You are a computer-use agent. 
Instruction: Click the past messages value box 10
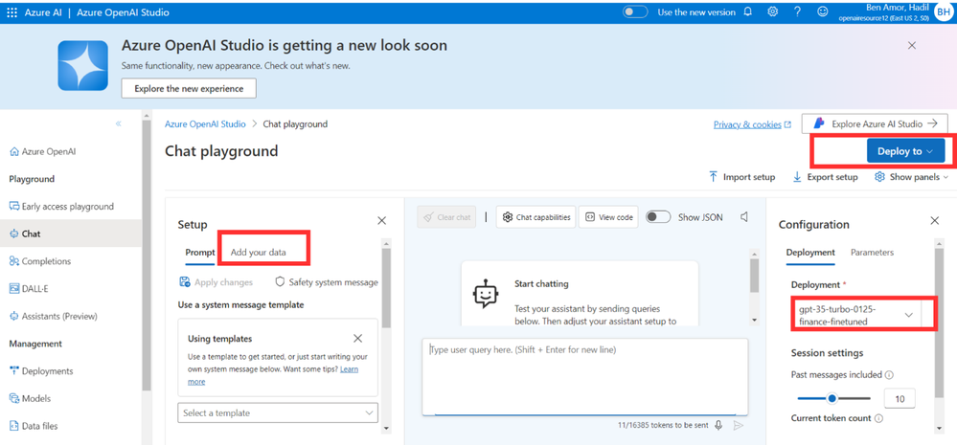coord(900,399)
